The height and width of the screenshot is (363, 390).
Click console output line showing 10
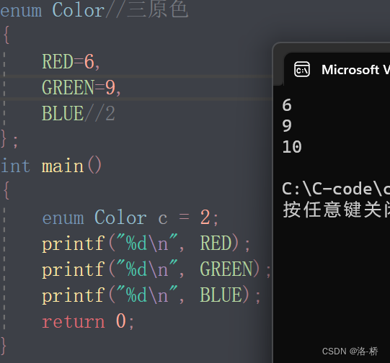click(x=292, y=147)
